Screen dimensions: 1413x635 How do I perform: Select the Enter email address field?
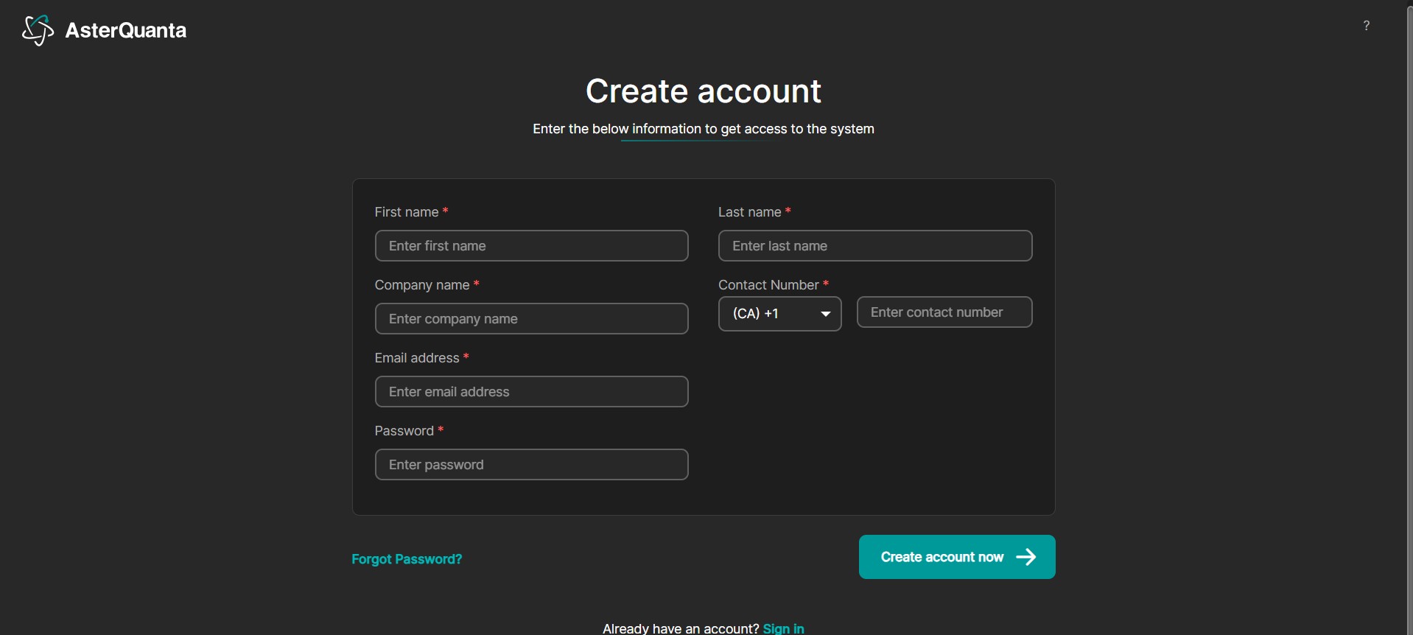tap(531, 392)
